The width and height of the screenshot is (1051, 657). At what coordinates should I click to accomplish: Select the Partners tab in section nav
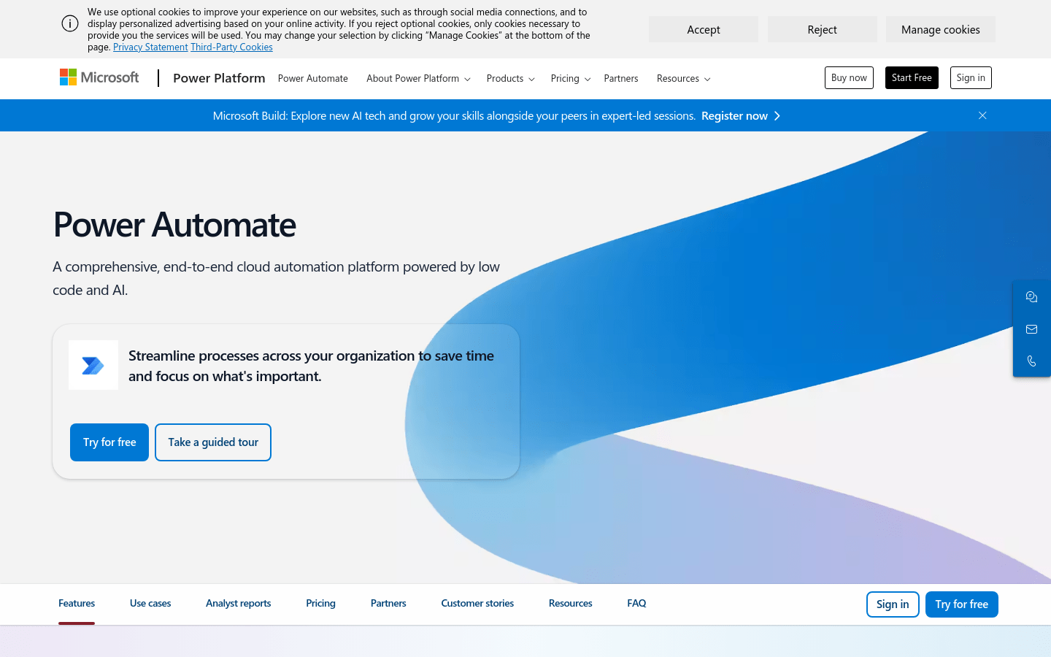tap(388, 603)
